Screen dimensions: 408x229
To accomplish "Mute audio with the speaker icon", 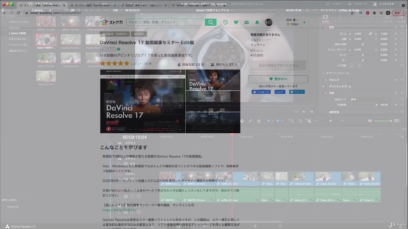I will tap(370, 121).
